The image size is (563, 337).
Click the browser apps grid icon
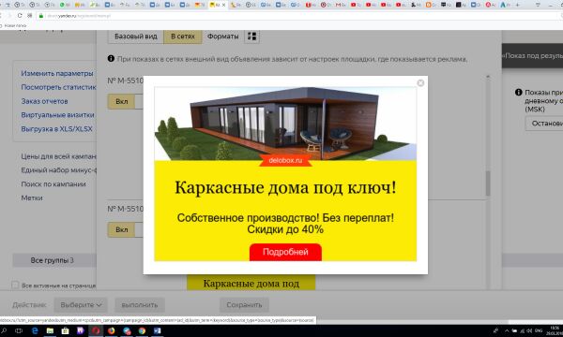coord(30,15)
